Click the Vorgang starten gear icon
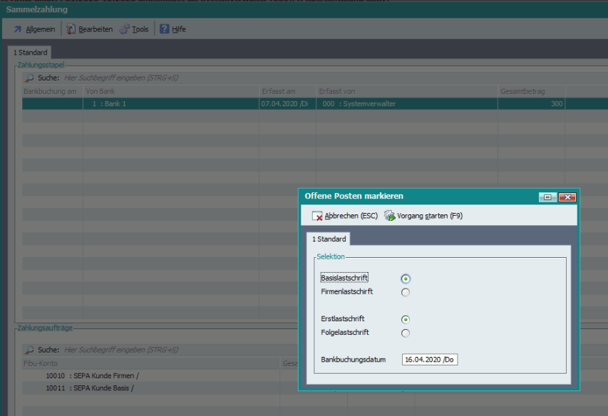The height and width of the screenshot is (416, 608). click(389, 215)
